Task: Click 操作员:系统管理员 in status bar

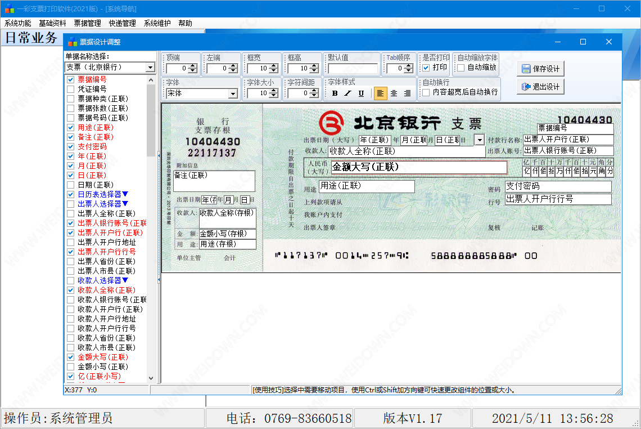Action: (x=58, y=418)
